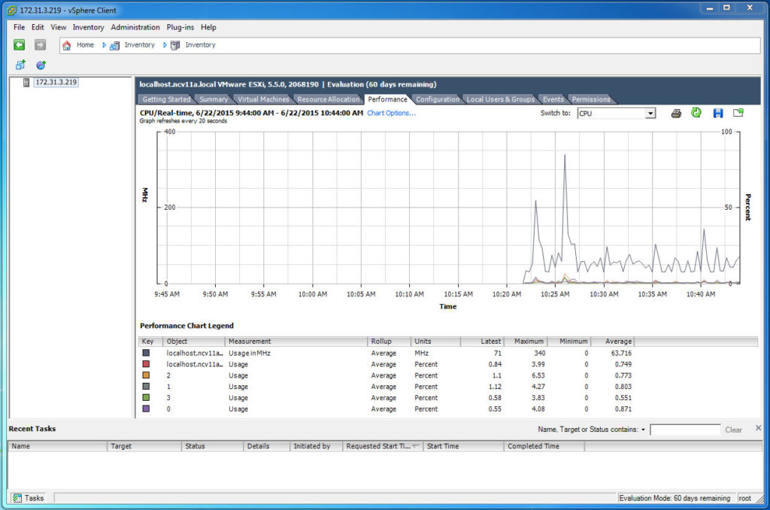The height and width of the screenshot is (510, 770).
Task: Sort legend by Maximum column header
Action: click(x=524, y=341)
